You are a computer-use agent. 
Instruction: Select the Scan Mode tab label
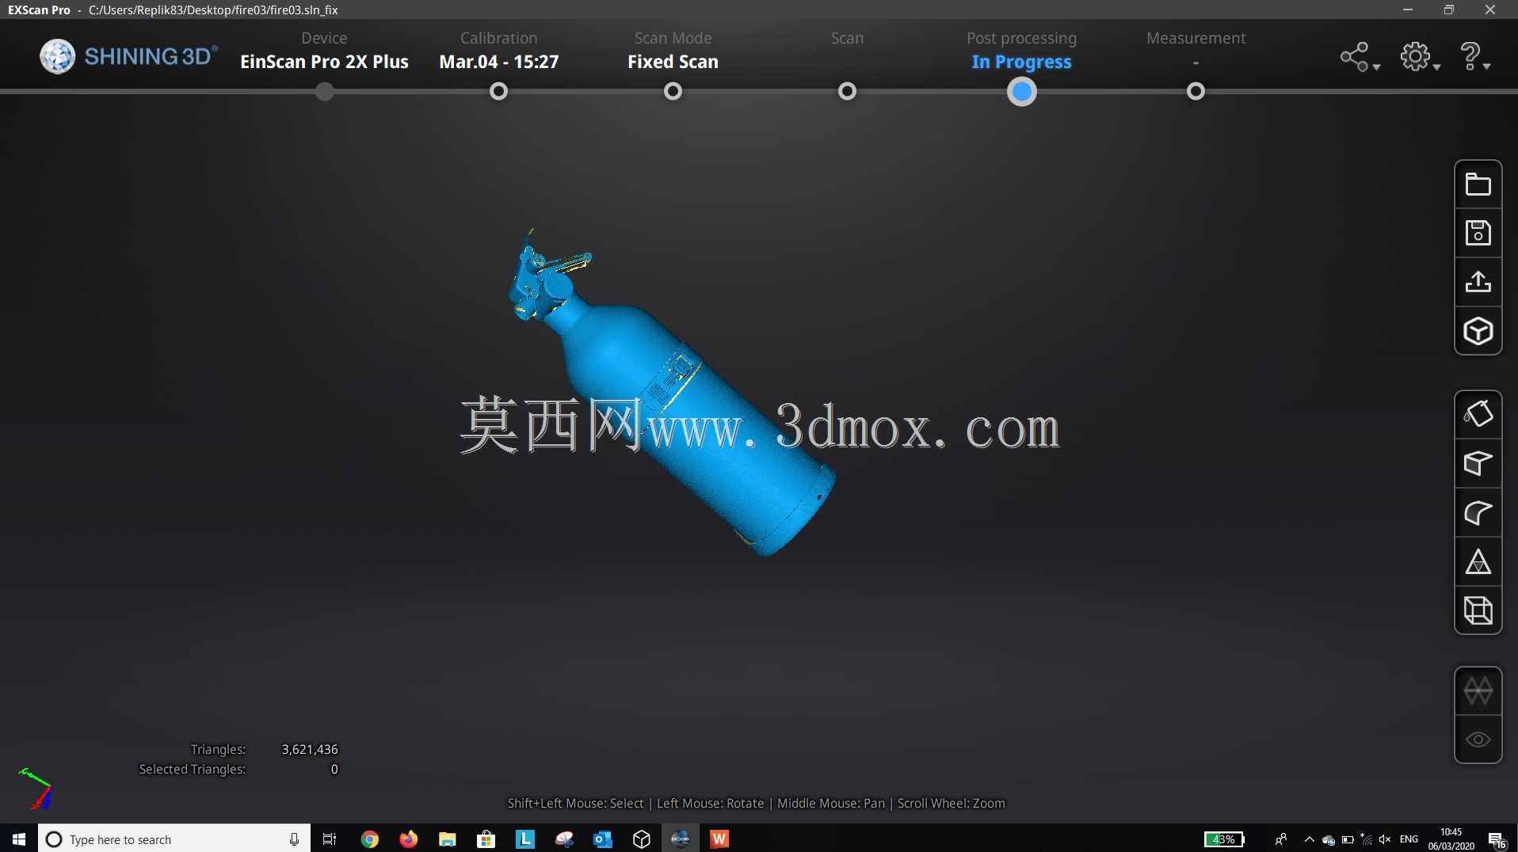(673, 38)
